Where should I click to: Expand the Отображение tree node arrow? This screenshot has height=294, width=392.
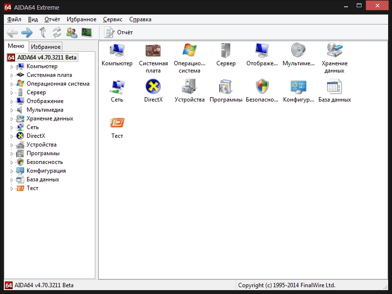[x=12, y=102]
